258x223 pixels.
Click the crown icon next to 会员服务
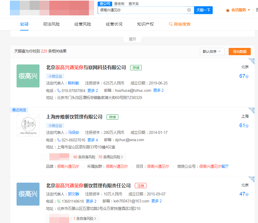click(x=227, y=10)
